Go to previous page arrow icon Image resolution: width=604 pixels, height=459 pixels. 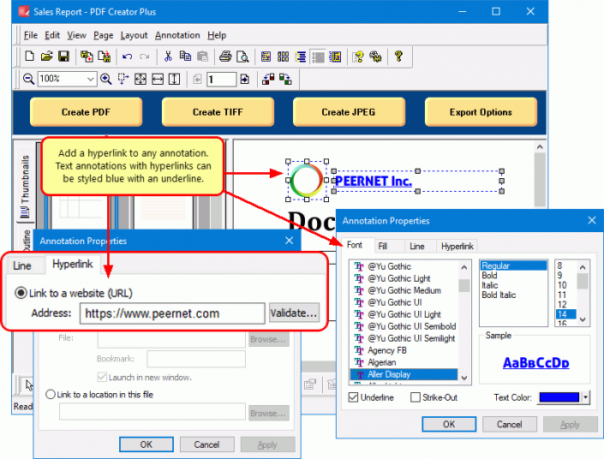[197, 79]
